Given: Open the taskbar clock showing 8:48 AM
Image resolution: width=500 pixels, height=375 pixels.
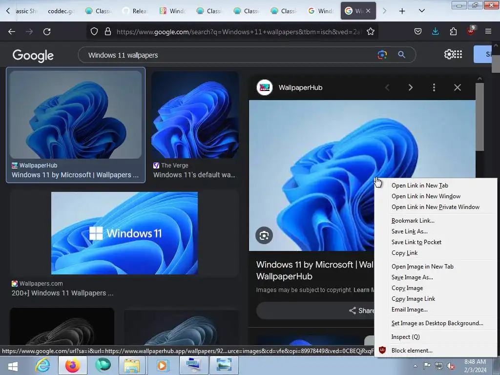Looking at the screenshot, I should coord(475,366).
